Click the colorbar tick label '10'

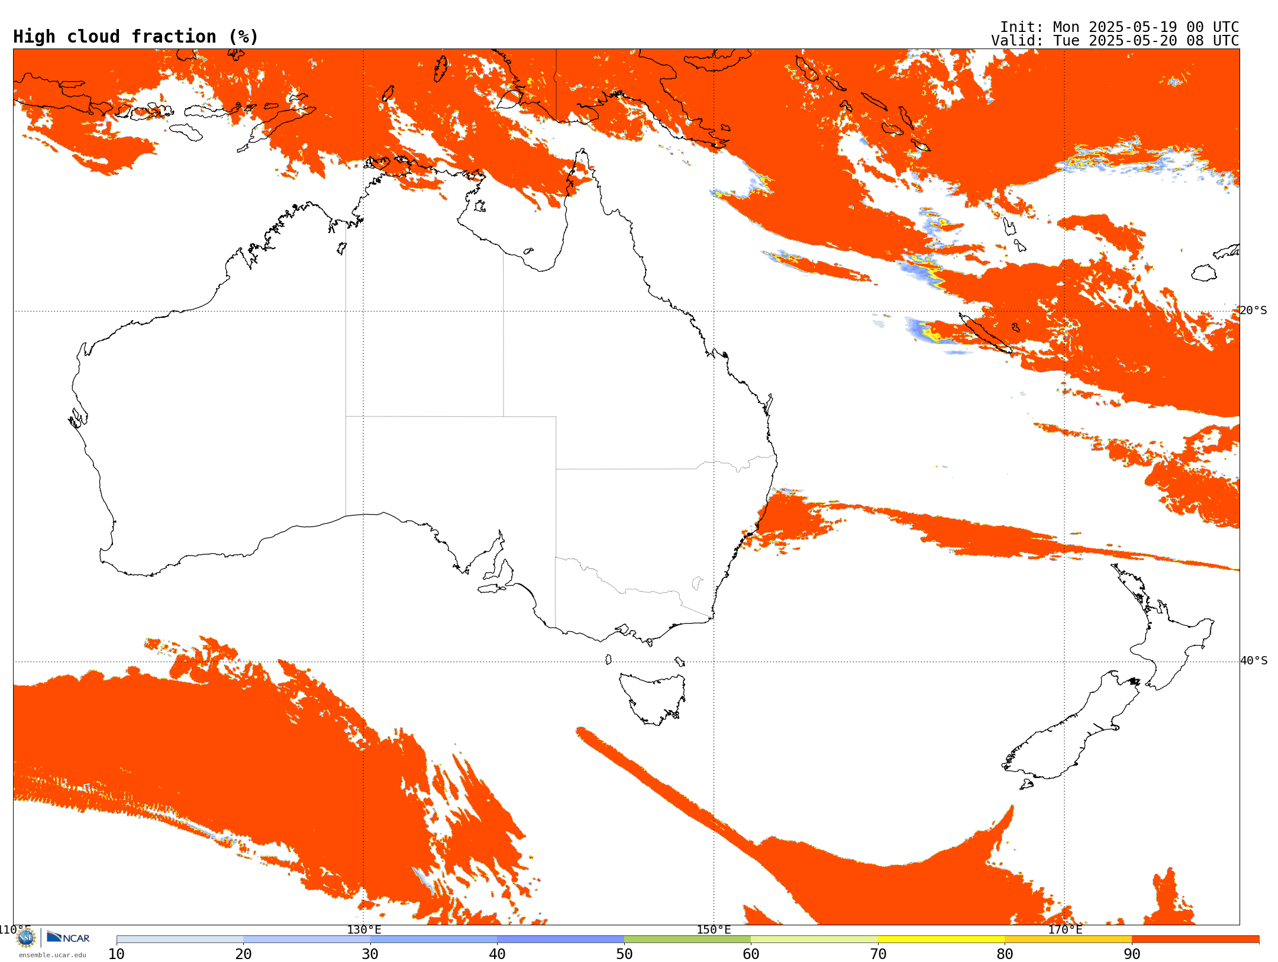click(117, 954)
